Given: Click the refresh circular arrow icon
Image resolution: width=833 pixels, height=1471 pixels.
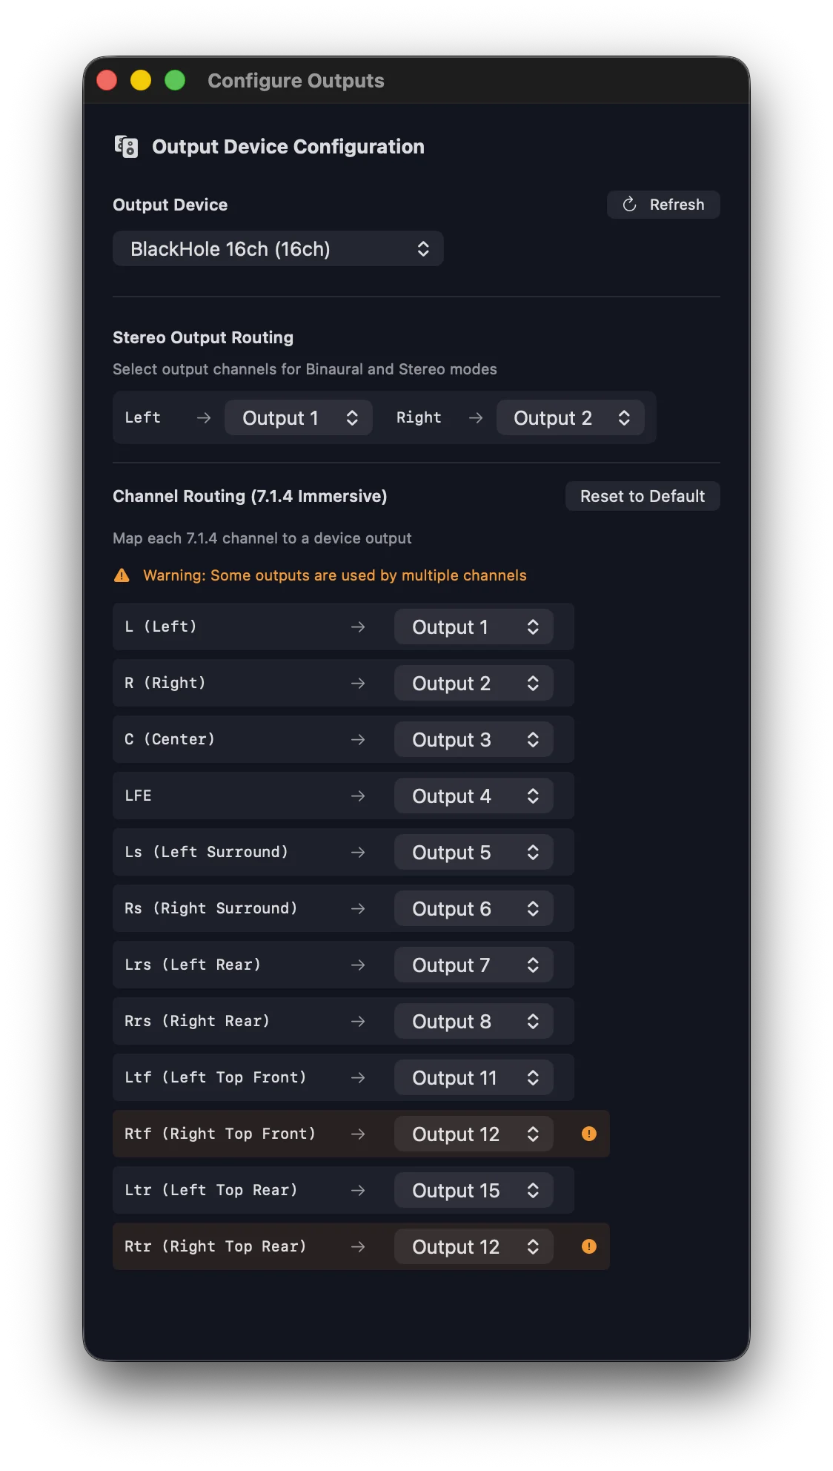Looking at the screenshot, I should pos(628,205).
